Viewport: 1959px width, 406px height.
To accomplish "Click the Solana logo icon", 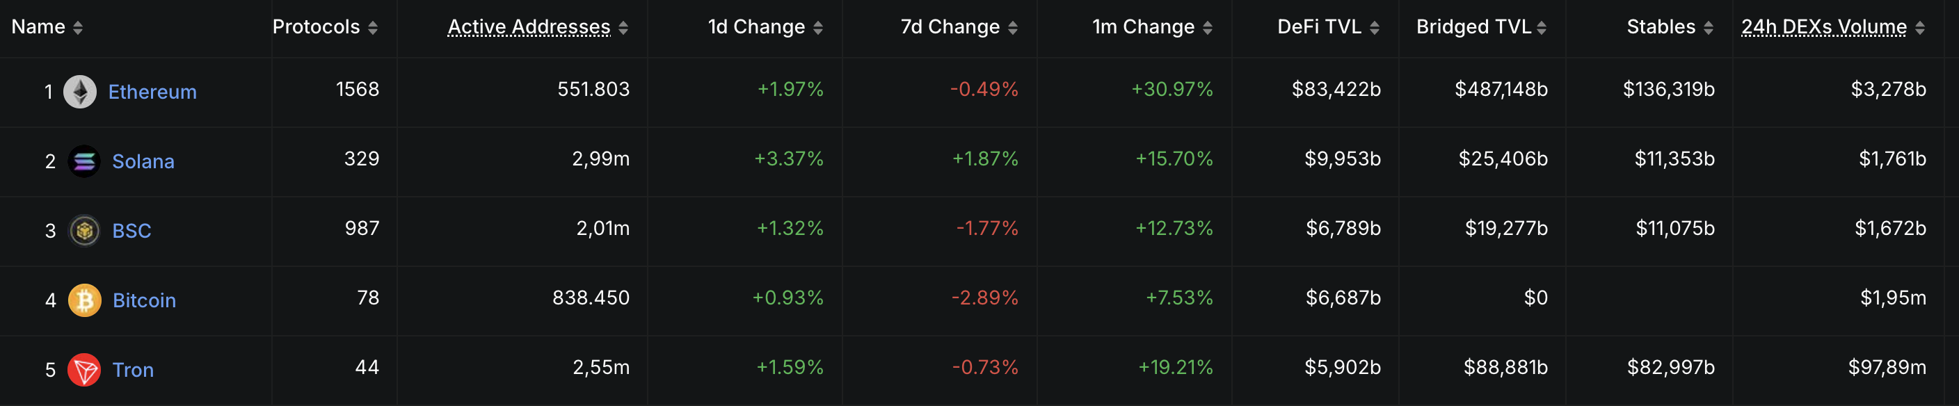I will (x=84, y=161).
